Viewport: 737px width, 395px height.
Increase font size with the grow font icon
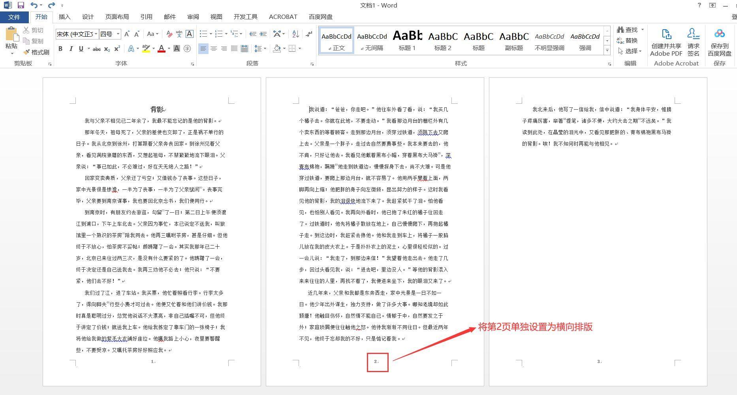tap(127, 34)
